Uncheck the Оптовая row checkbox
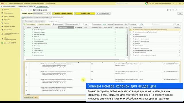Viewport: 184px width, 103px height. point(25,37)
